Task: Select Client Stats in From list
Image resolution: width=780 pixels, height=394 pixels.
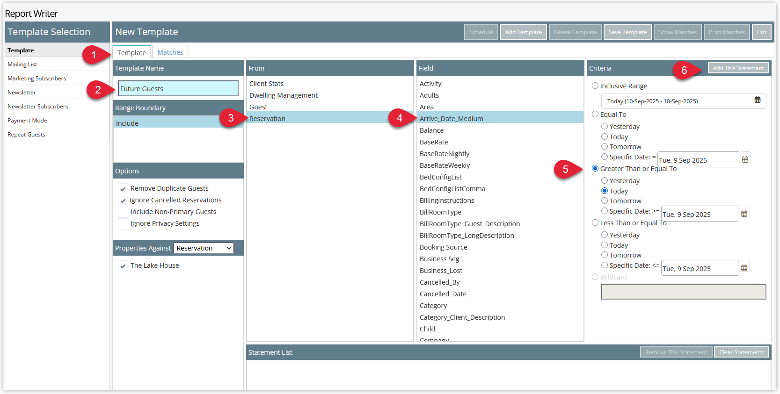Action: coord(330,83)
